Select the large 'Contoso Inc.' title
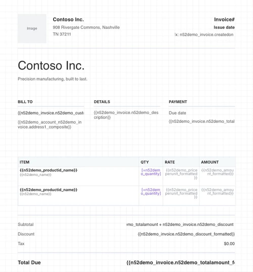Screen dimensions: 253x272 tap(51, 66)
